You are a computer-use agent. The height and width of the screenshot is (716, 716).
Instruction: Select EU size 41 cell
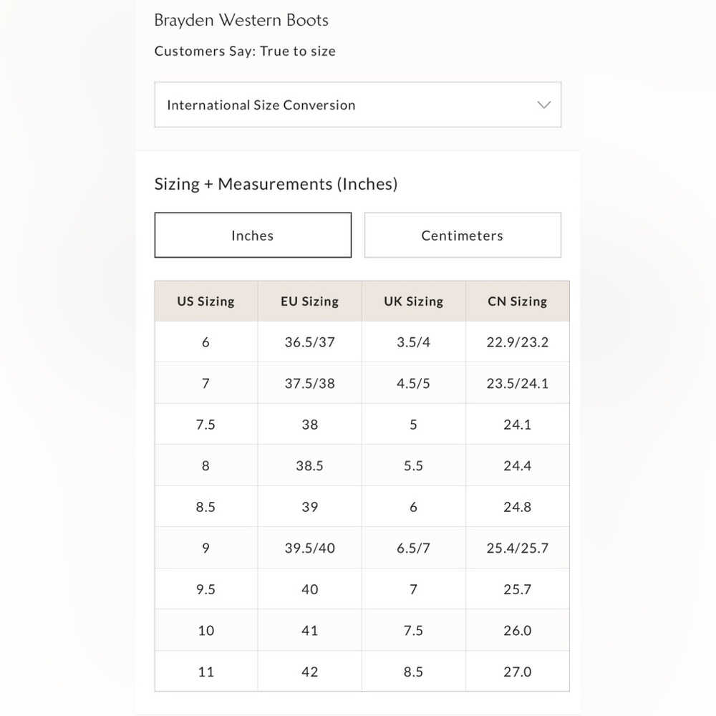coord(309,630)
